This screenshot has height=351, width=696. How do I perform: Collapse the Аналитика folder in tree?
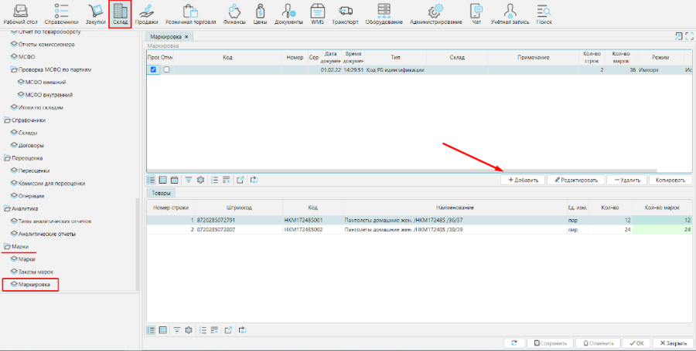7,208
